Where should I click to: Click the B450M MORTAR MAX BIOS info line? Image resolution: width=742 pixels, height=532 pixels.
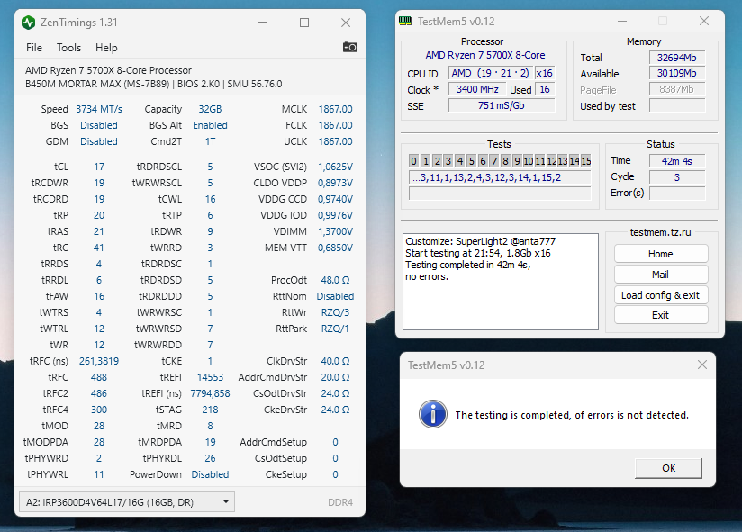point(153,85)
